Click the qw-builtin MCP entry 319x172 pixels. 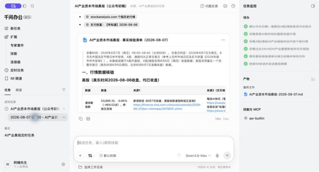point(254,118)
